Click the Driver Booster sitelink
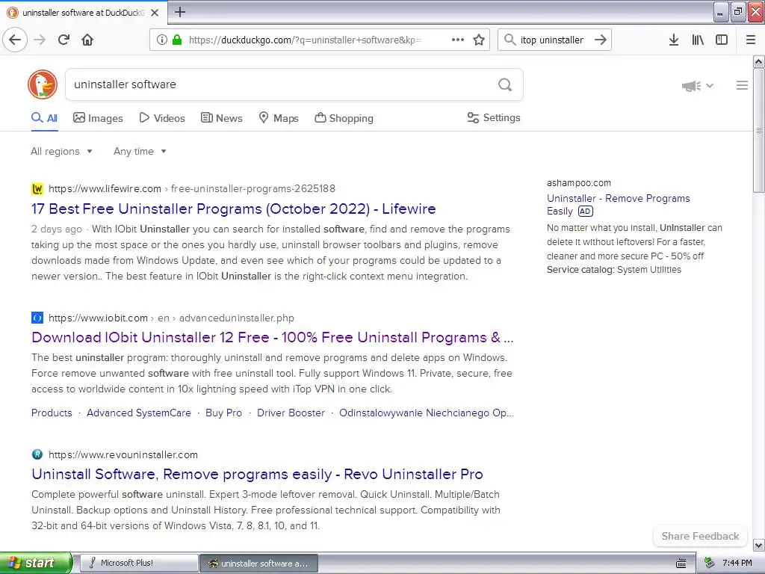The image size is (765, 574). [x=291, y=413]
